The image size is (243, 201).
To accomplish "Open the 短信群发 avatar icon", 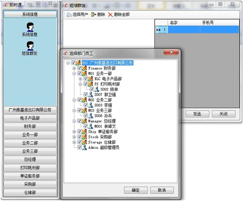I will coord(30,46).
